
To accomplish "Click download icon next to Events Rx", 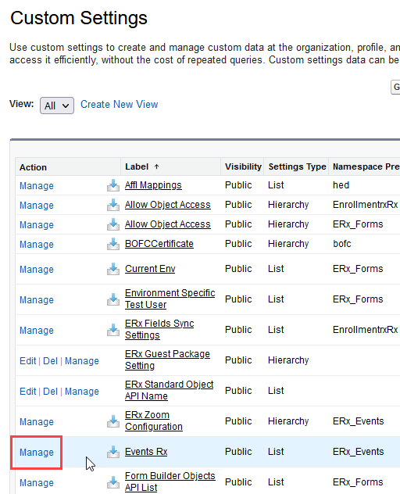I will pos(113,452).
